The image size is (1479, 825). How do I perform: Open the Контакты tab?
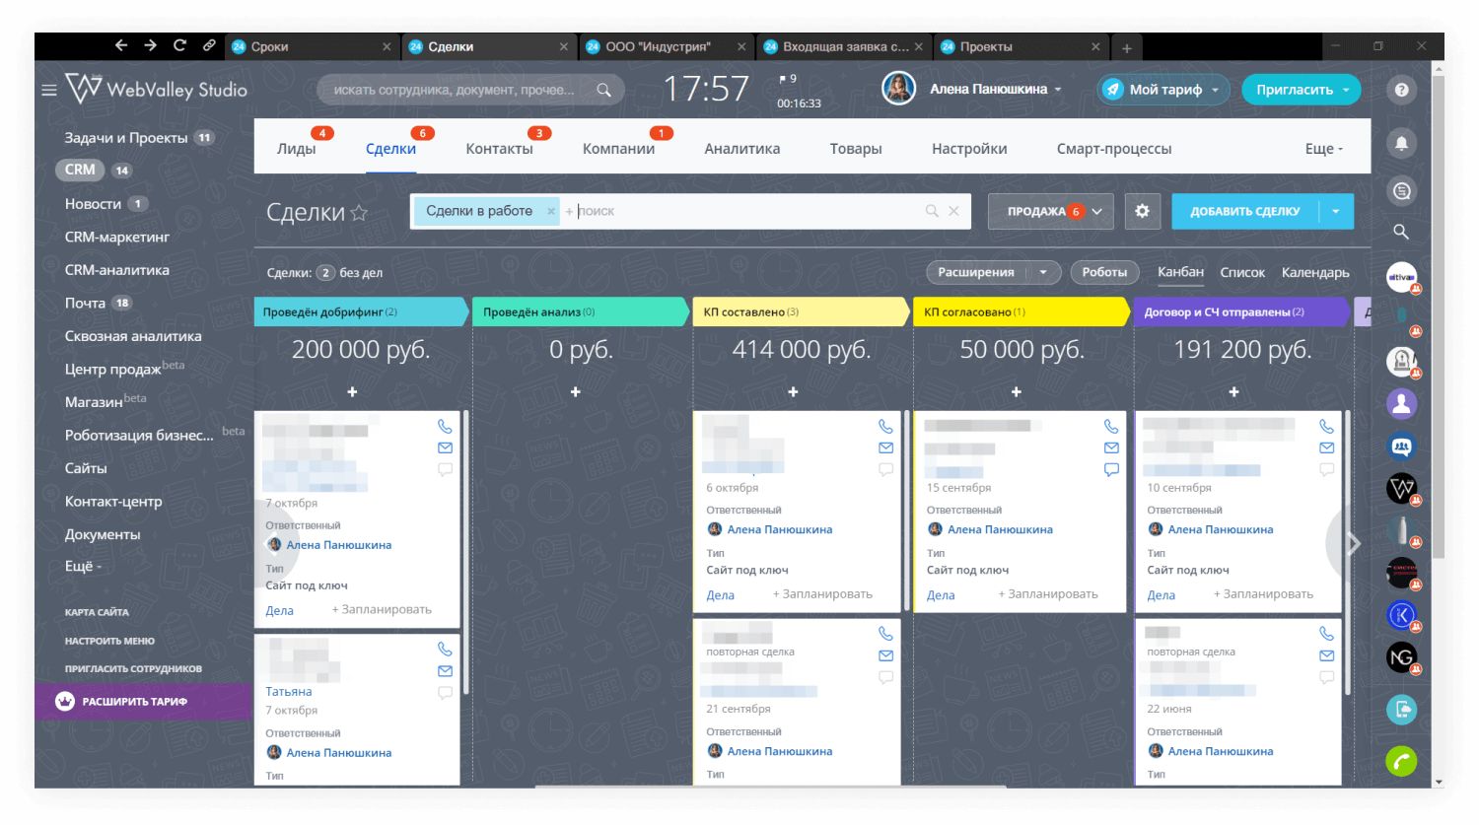point(499,149)
